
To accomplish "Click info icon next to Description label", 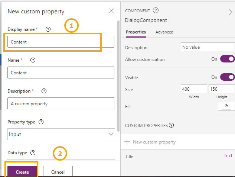I will click(44, 91).
